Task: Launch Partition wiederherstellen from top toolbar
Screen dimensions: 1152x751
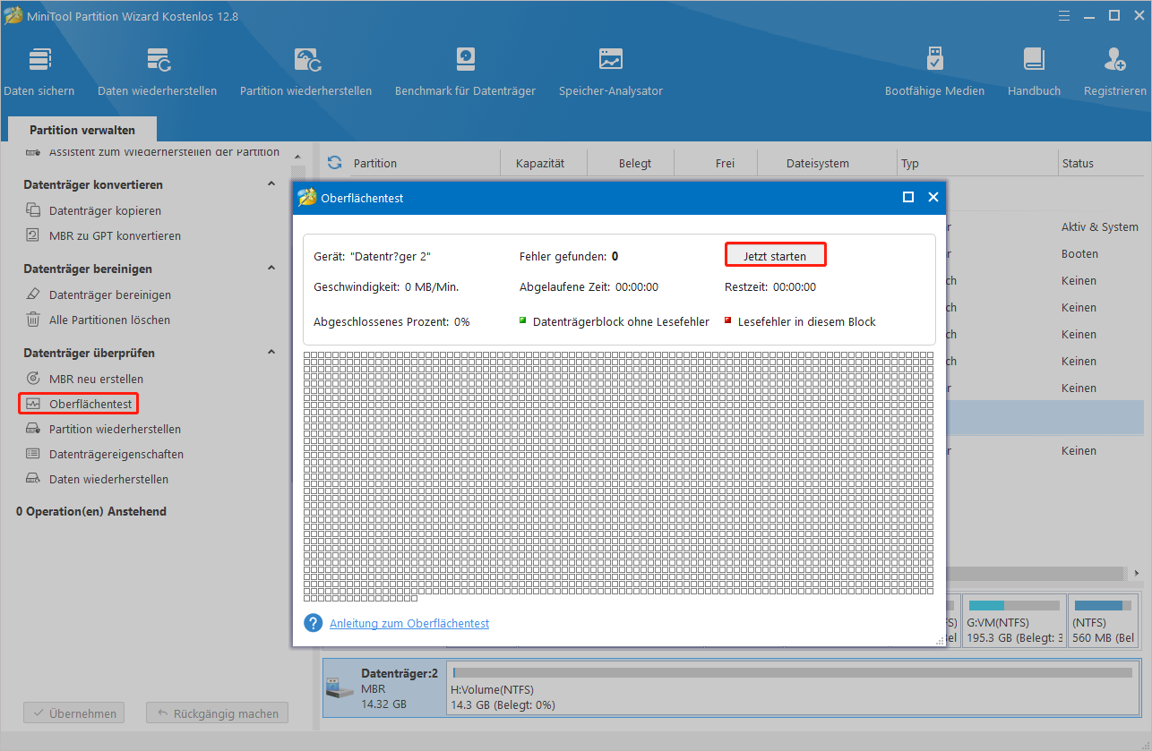Action: [x=306, y=72]
